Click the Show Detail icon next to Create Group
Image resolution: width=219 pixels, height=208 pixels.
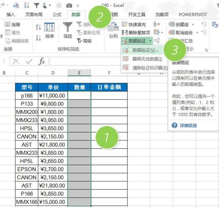[204, 24]
